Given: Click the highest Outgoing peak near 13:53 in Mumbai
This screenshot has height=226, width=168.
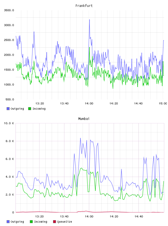Looking at the screenshot, I should tap(80, 138).
